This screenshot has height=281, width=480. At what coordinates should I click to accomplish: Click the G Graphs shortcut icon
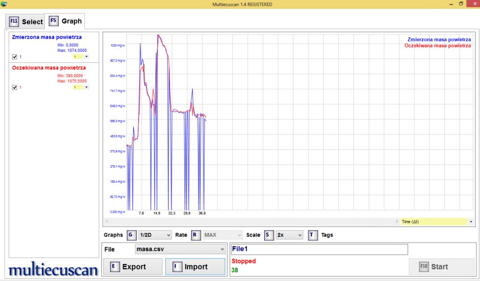click(x=131, y=235)
